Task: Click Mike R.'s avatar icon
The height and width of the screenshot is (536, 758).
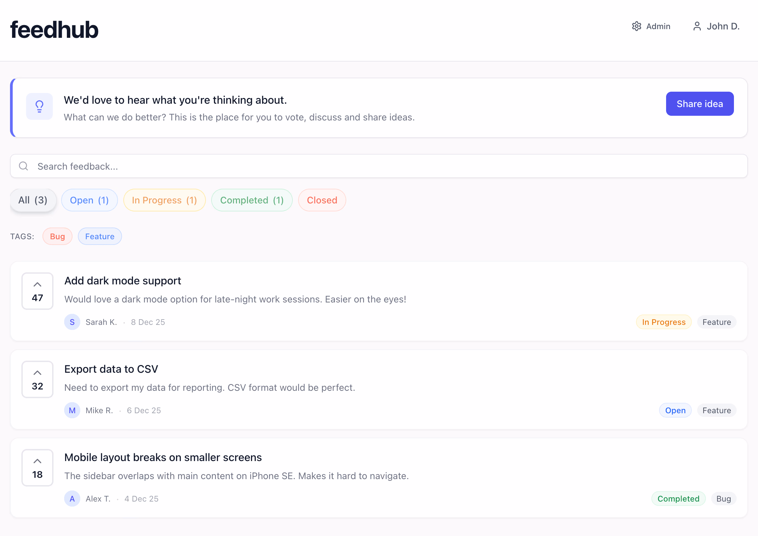Action: [x=72, y=410]
